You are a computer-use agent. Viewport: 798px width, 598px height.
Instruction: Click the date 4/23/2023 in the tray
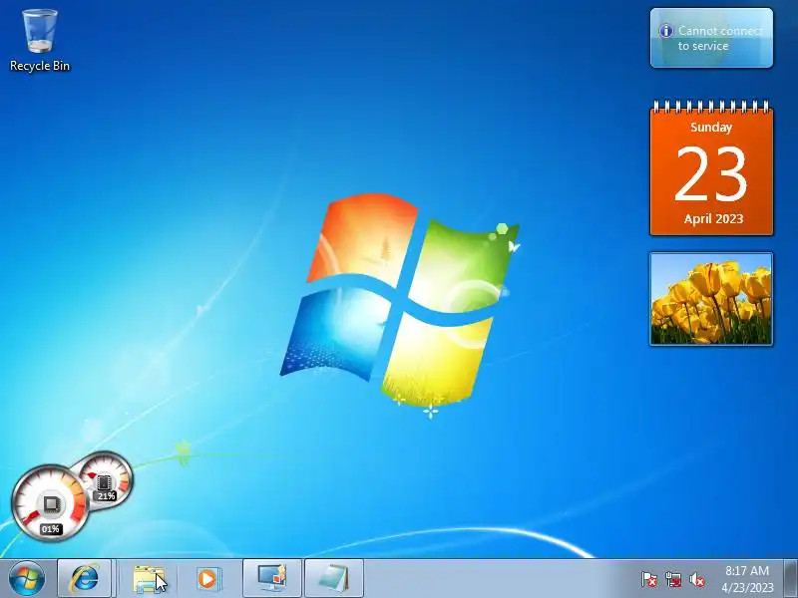[747, 587]
